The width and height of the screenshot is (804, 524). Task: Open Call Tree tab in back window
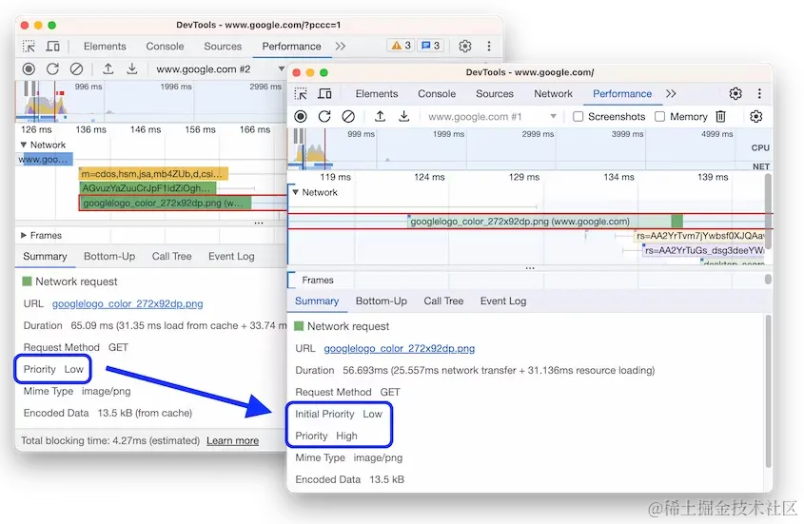click(171, 257)
